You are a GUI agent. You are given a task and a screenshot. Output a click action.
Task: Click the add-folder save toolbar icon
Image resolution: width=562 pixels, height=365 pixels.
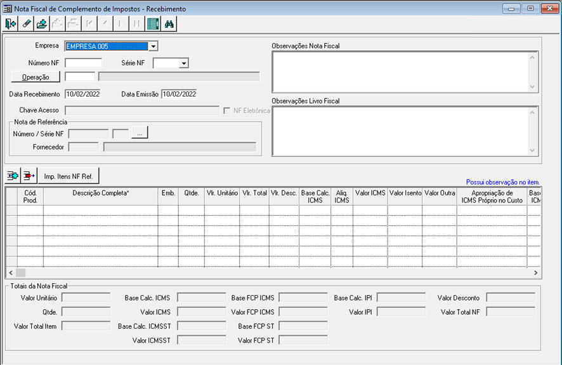click(x=42, y=24)
